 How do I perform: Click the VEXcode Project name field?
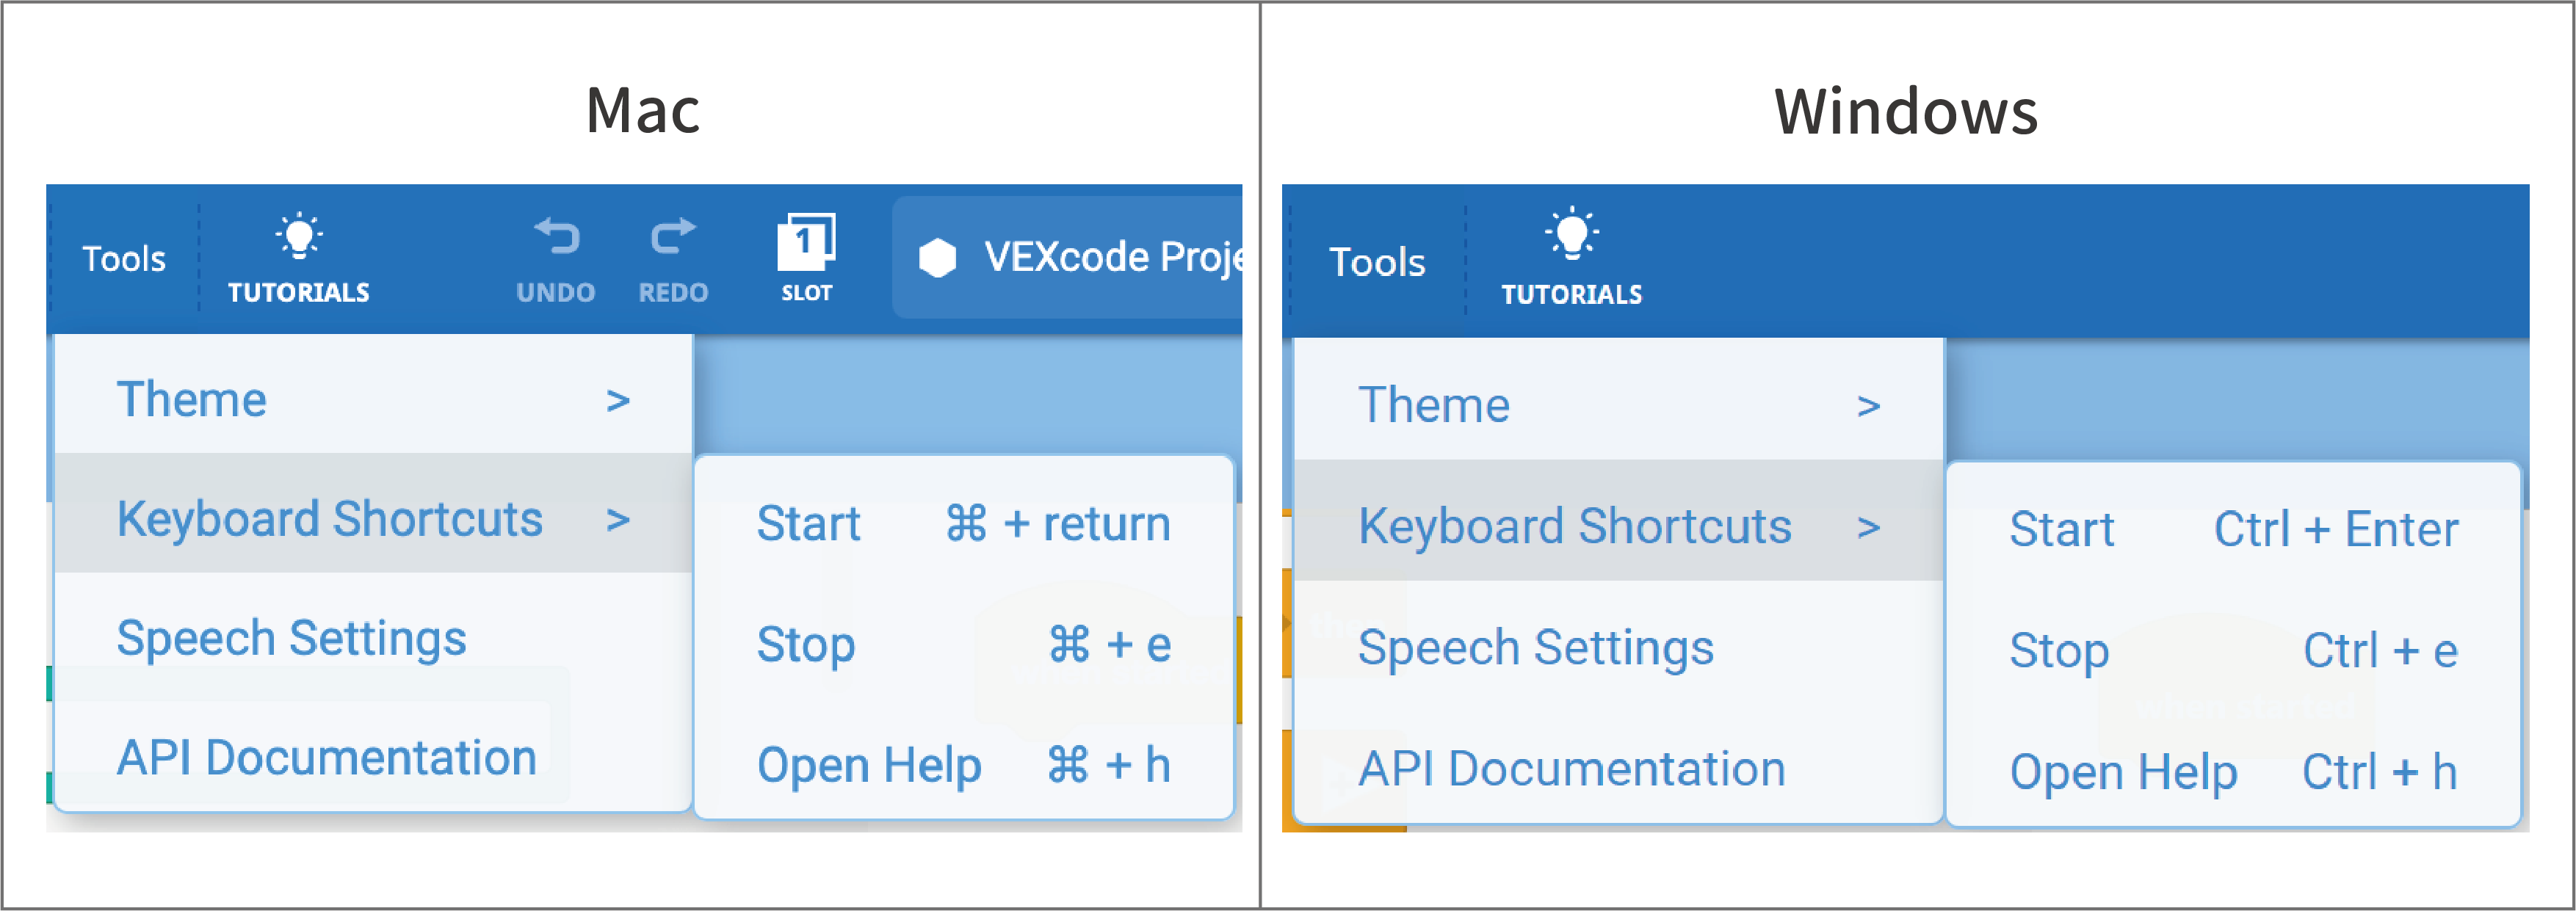point(1112,258)
